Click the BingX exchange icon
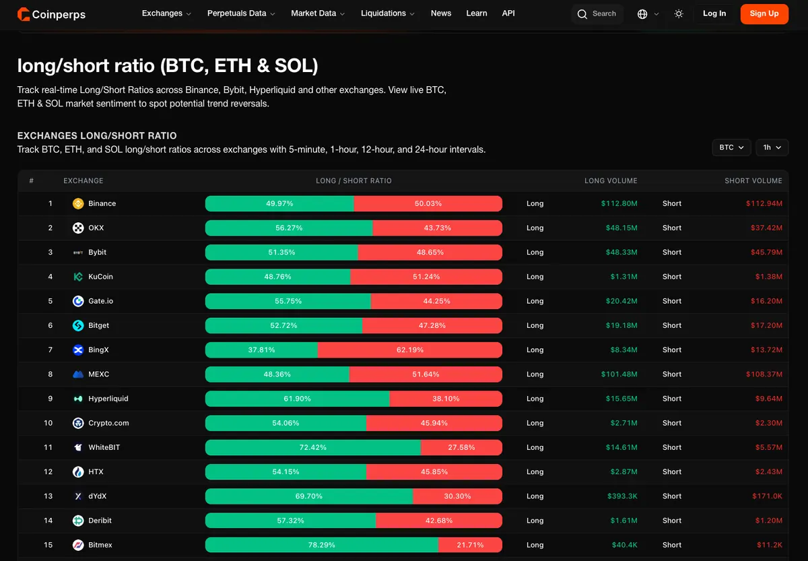 coord(78,350)
